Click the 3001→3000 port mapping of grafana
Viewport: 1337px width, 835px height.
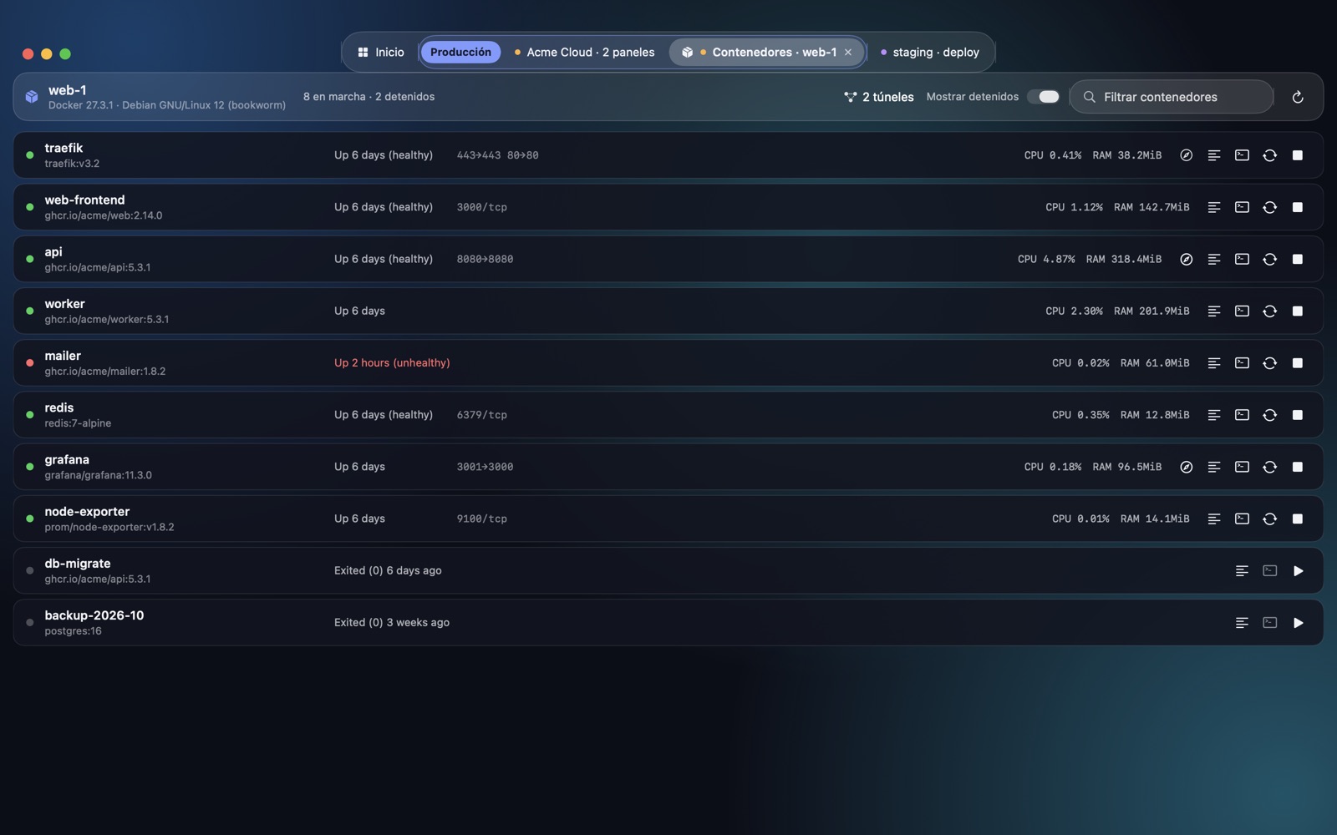(485, 467)
